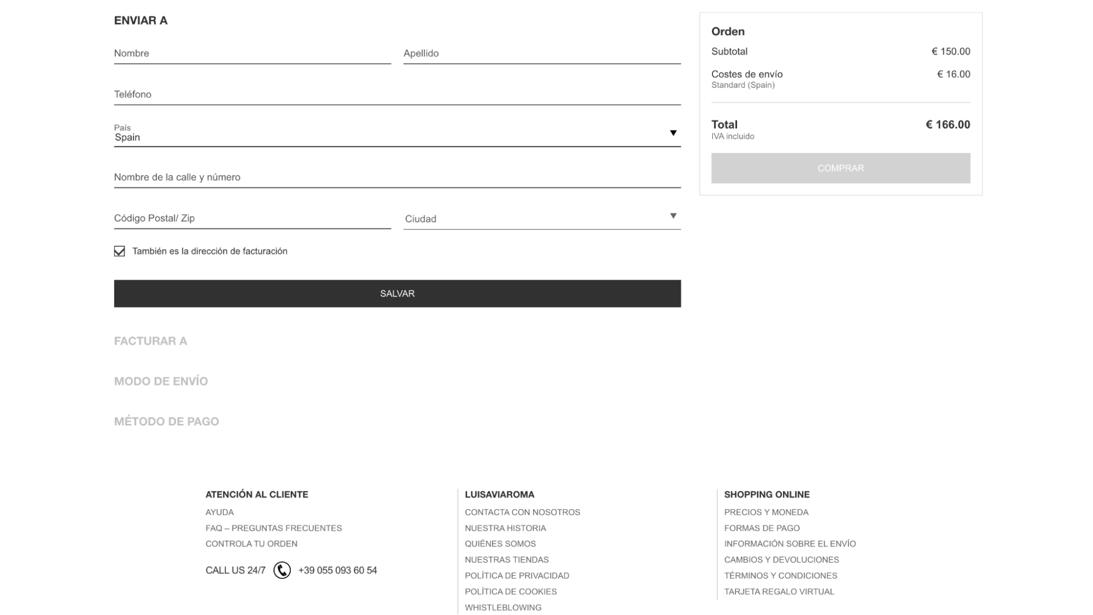Open CONTACTA CON NOSOTROS link
Image resolution: width=1093 pixels, height=615 pixels.
(x=522, y=512)
